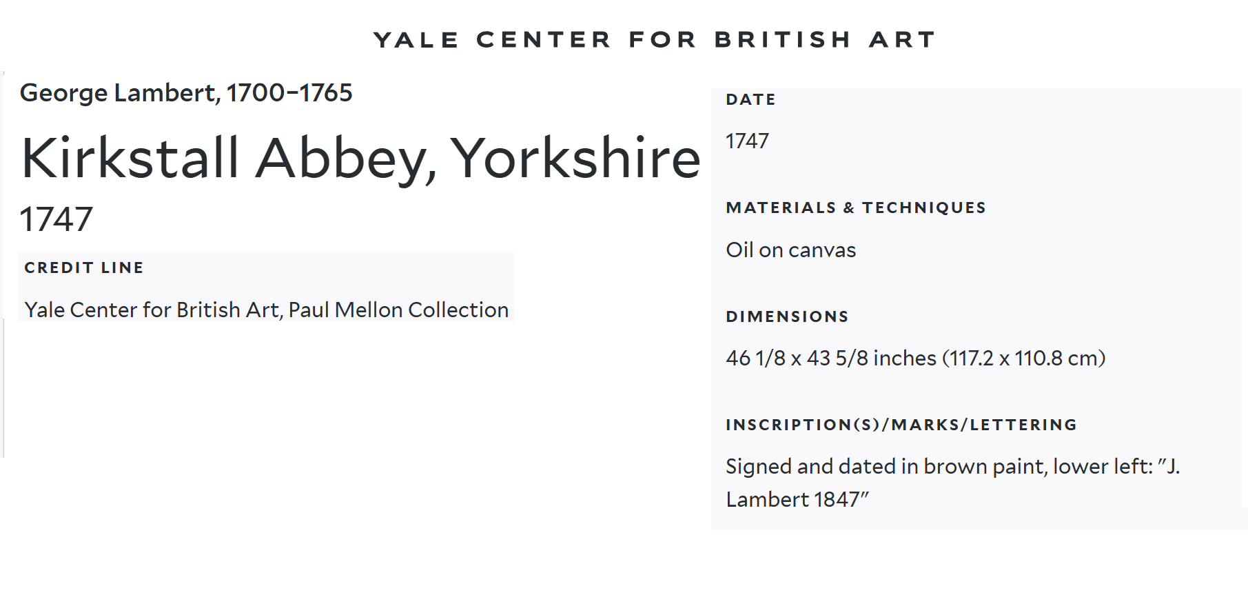Click the Dimensions heading label
Image resolution: width=1248 pixels, height=595 pixels.
pos(787,317)
